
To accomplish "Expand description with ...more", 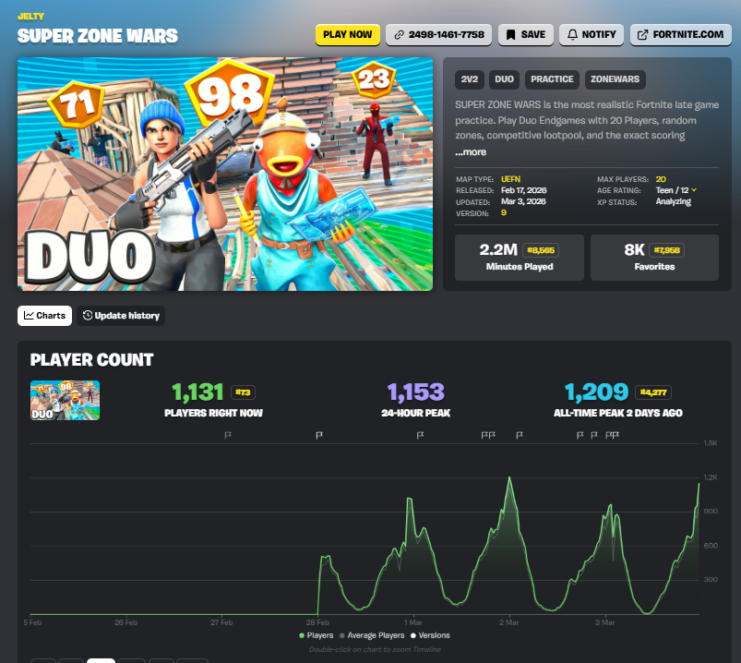I will click(471, 151).
